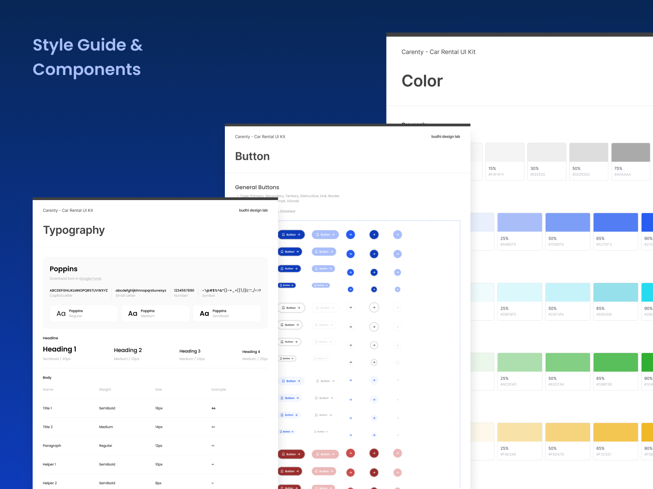Click the largest faded light-blue arrow icon button
The image size is (653, 489).
(398, 235)
